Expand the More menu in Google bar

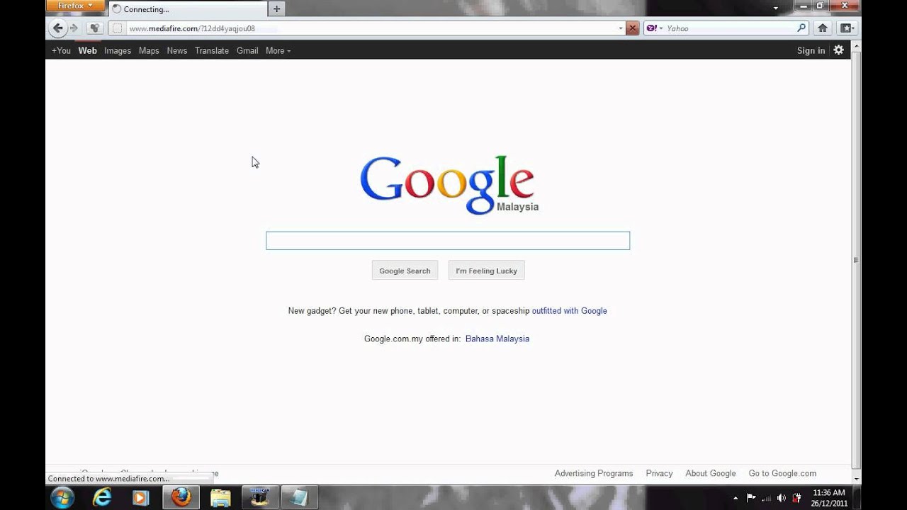tap(278, 50)
